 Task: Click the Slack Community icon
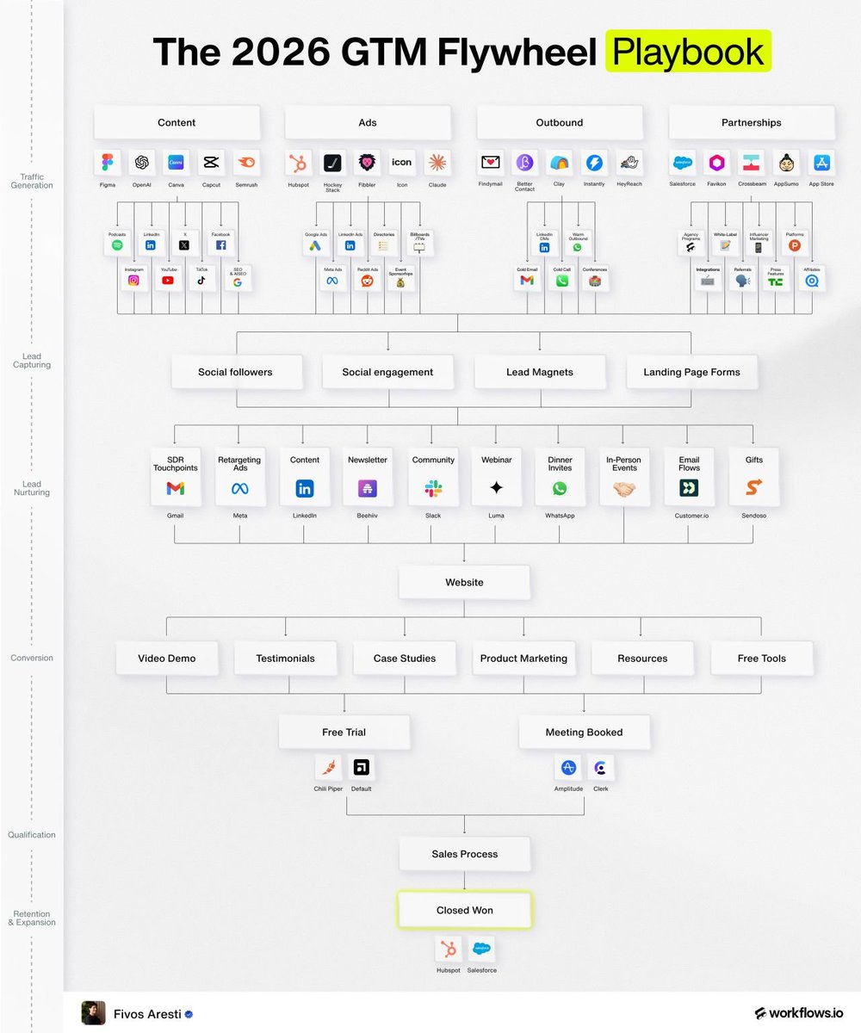(x=433, y=489)
